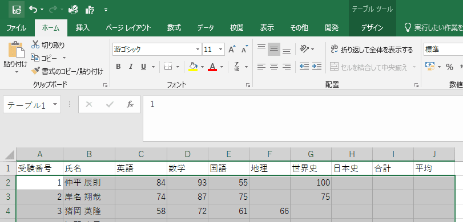Decrease the indent
The width and height of the screenshot is (463, 222).
304,67
